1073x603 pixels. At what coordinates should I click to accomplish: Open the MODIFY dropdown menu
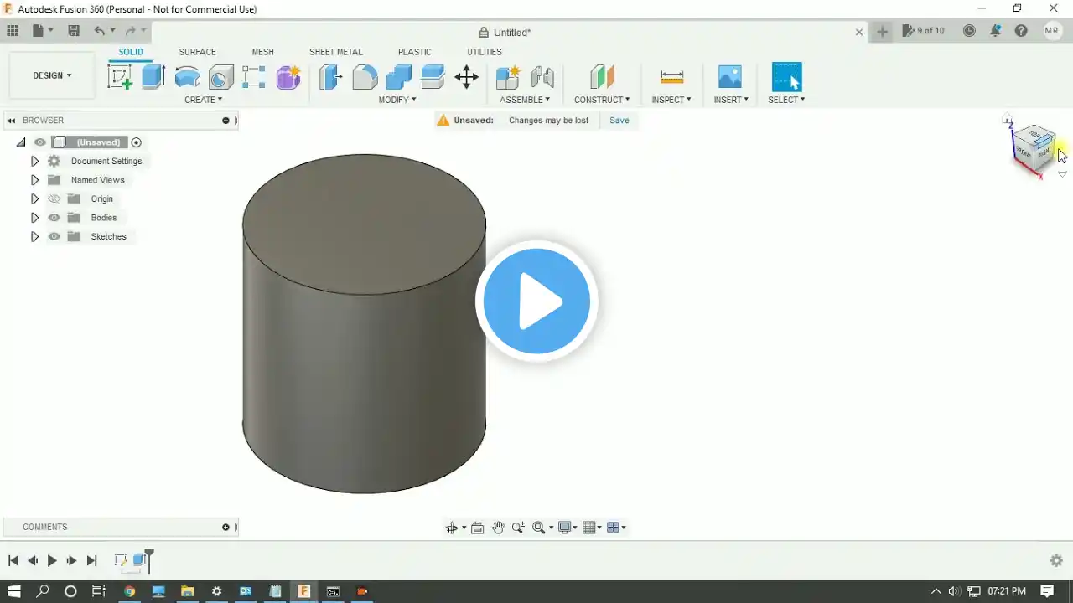[397, 100]
